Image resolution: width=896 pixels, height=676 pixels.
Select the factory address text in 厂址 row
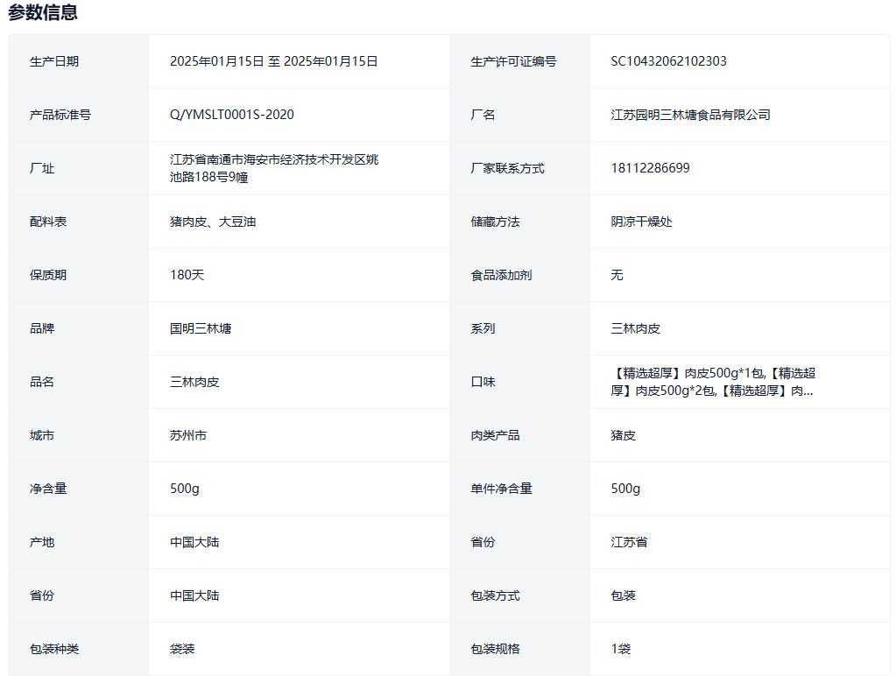[x=273, y=168]
